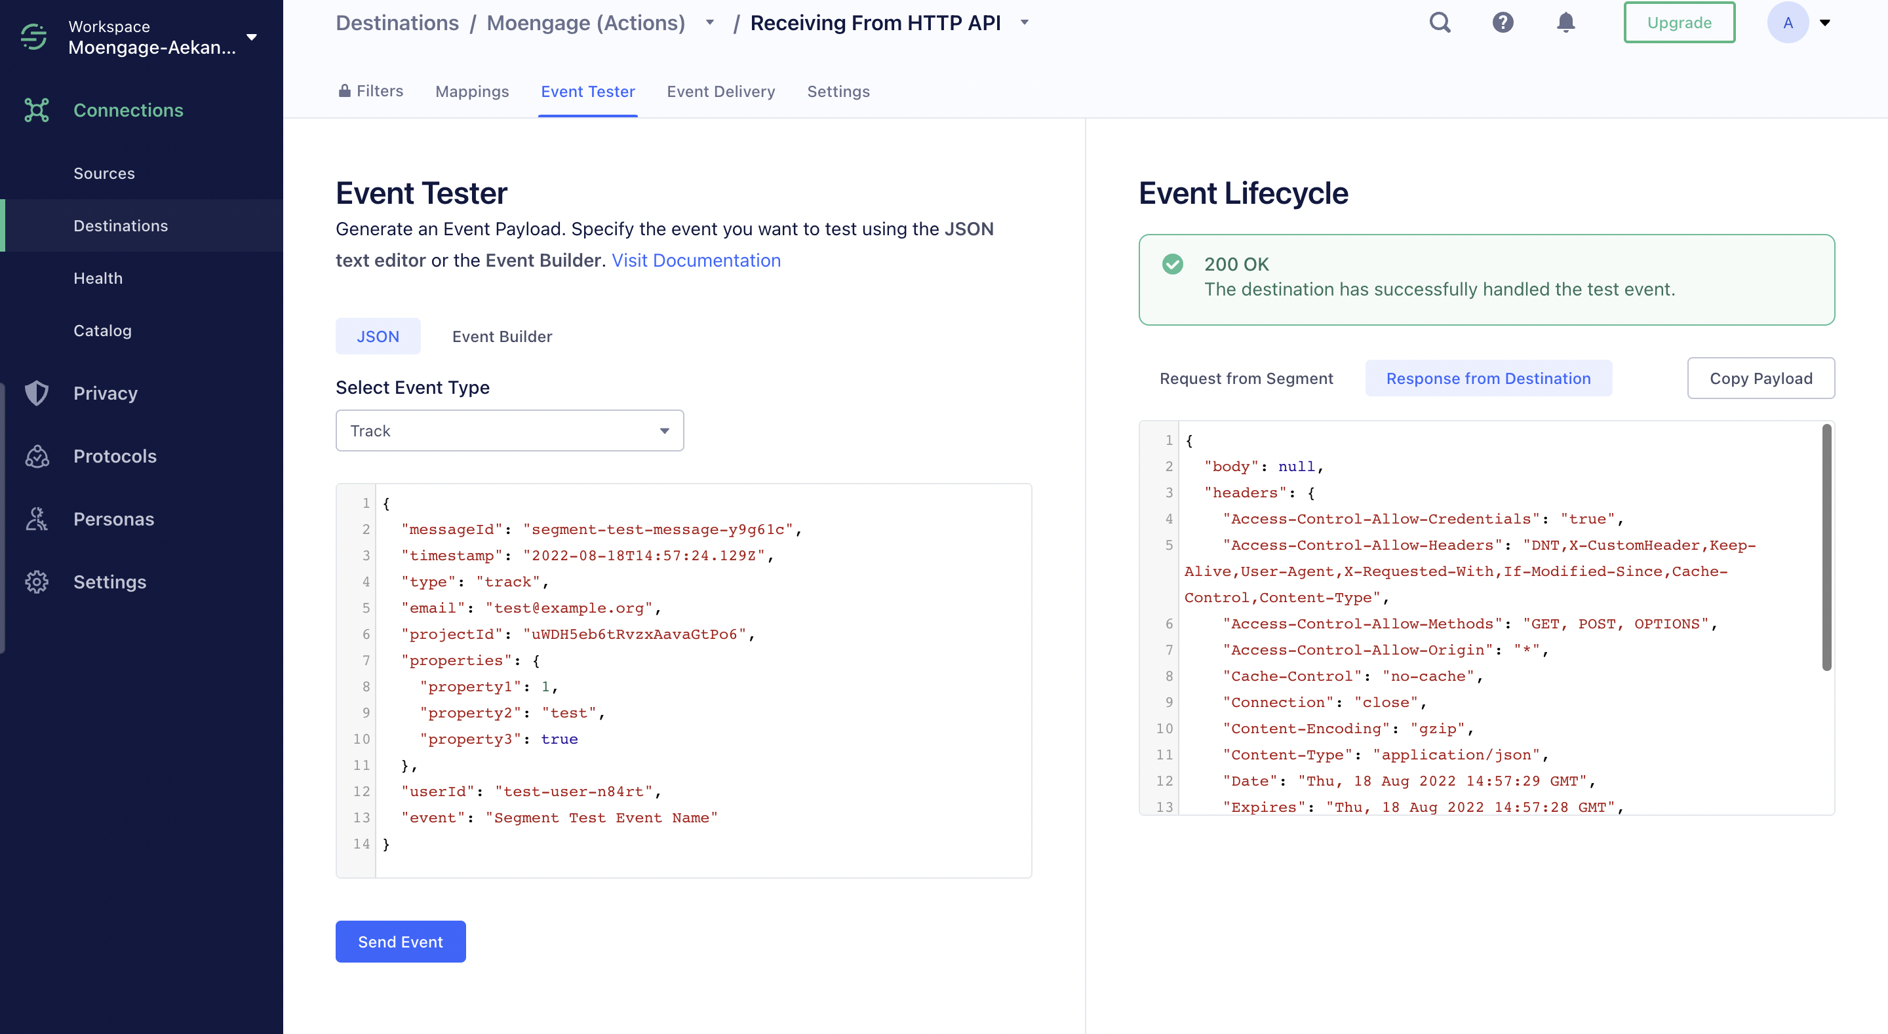The image size is (1888, 1034).
Task: Select the JSON toggle tab
Action: pyautogui.click(x=377, y=335)
